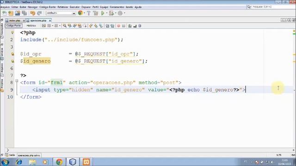296x166 pixels.
Task: Open XAMPP from the taskbar
Action: (x=86, y=162)
